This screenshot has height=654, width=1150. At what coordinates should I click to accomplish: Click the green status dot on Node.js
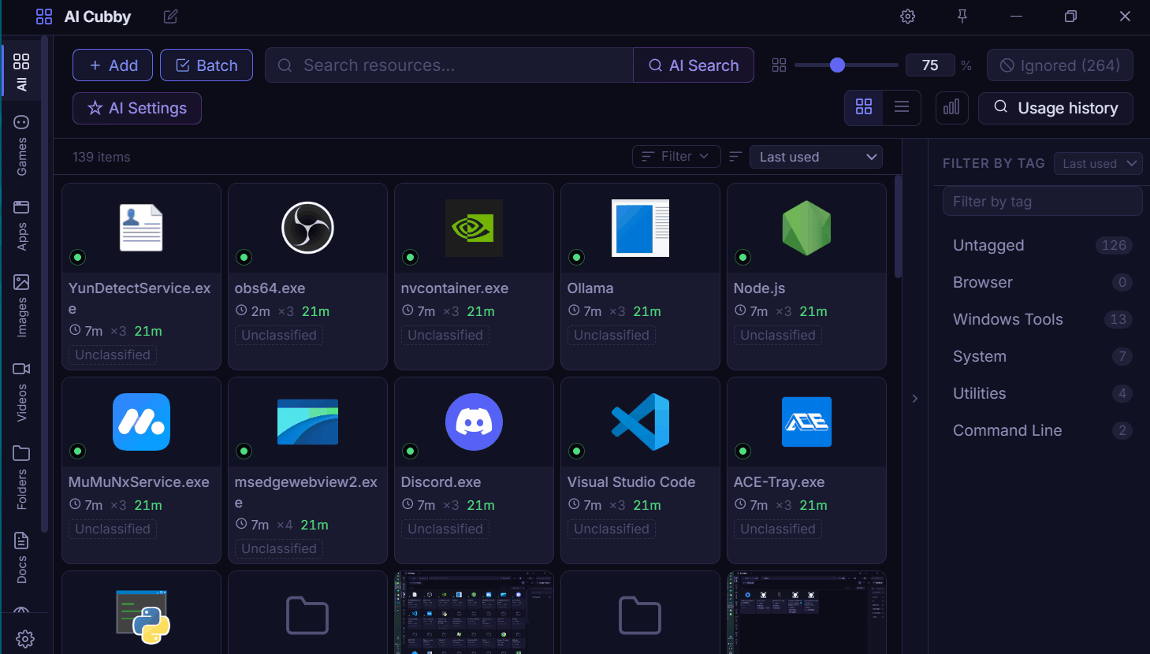[743, 257]
